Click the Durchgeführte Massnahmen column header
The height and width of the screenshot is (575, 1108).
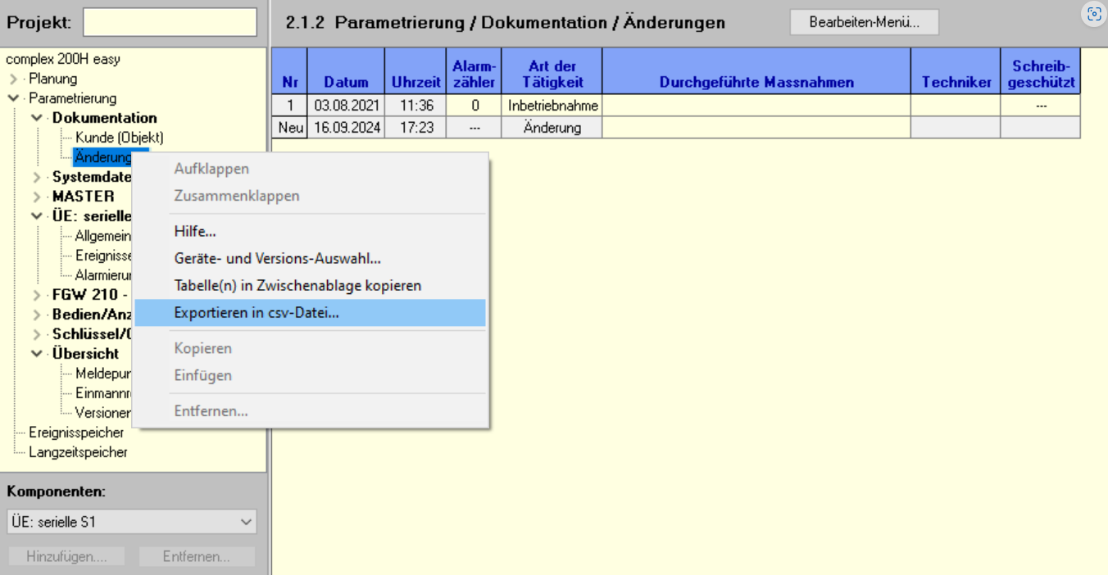tap(756, 71)
